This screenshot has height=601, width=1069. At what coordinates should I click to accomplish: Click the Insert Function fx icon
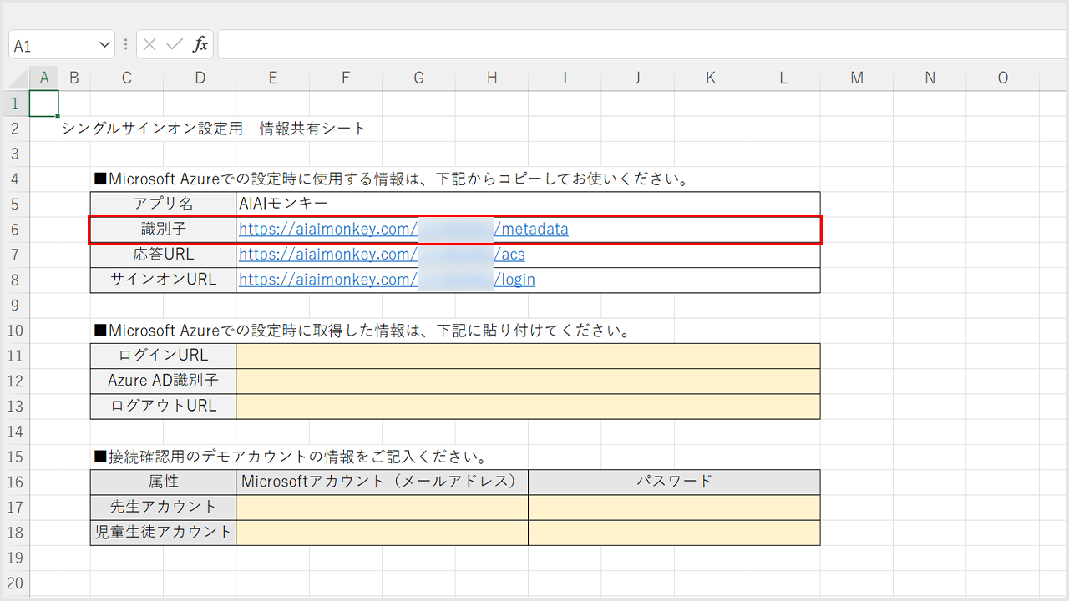click(x=200, y=45)
